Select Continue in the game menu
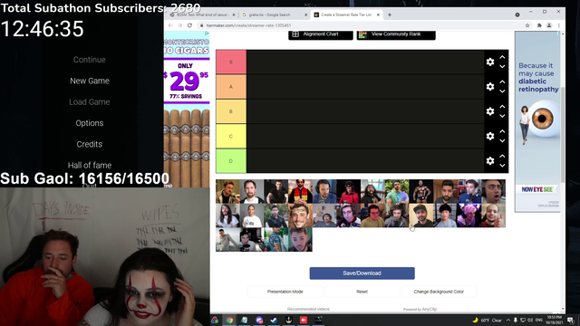580x326 pixels. 89,60
